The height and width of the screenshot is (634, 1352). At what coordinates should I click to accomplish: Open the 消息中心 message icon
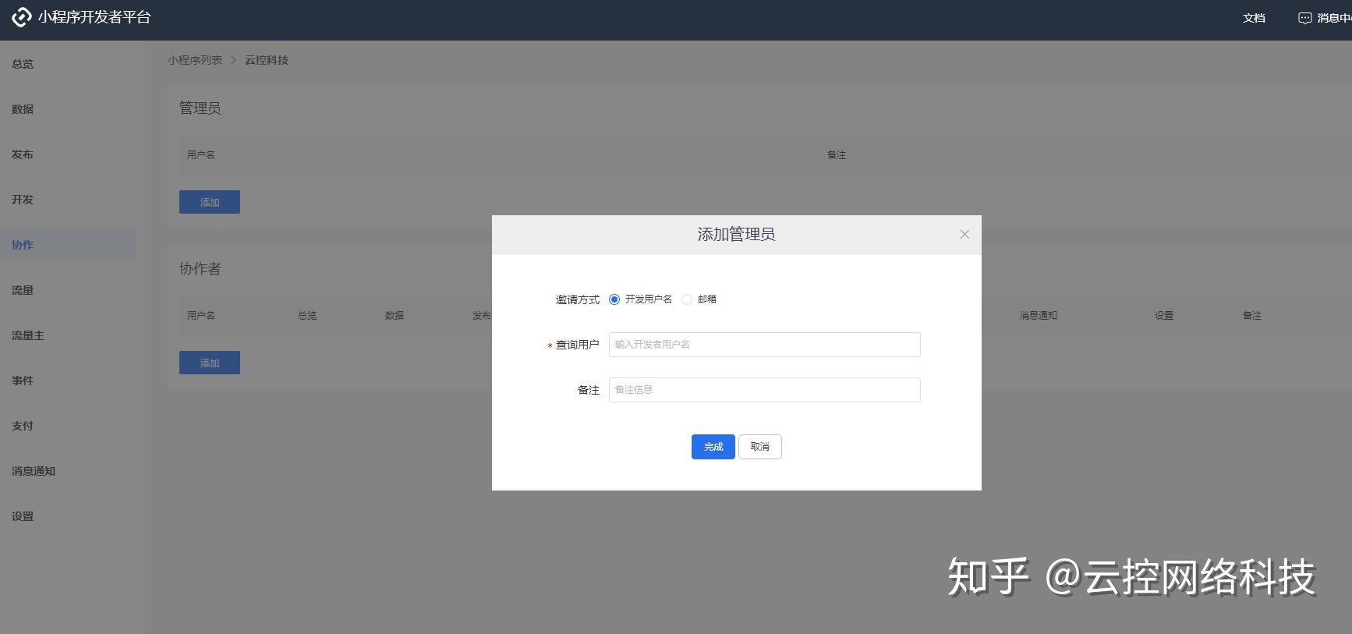1304,18
